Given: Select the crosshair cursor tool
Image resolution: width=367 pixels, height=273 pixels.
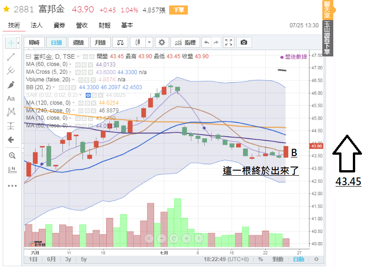Looking at the screenshot, I should tap(11, 43).
